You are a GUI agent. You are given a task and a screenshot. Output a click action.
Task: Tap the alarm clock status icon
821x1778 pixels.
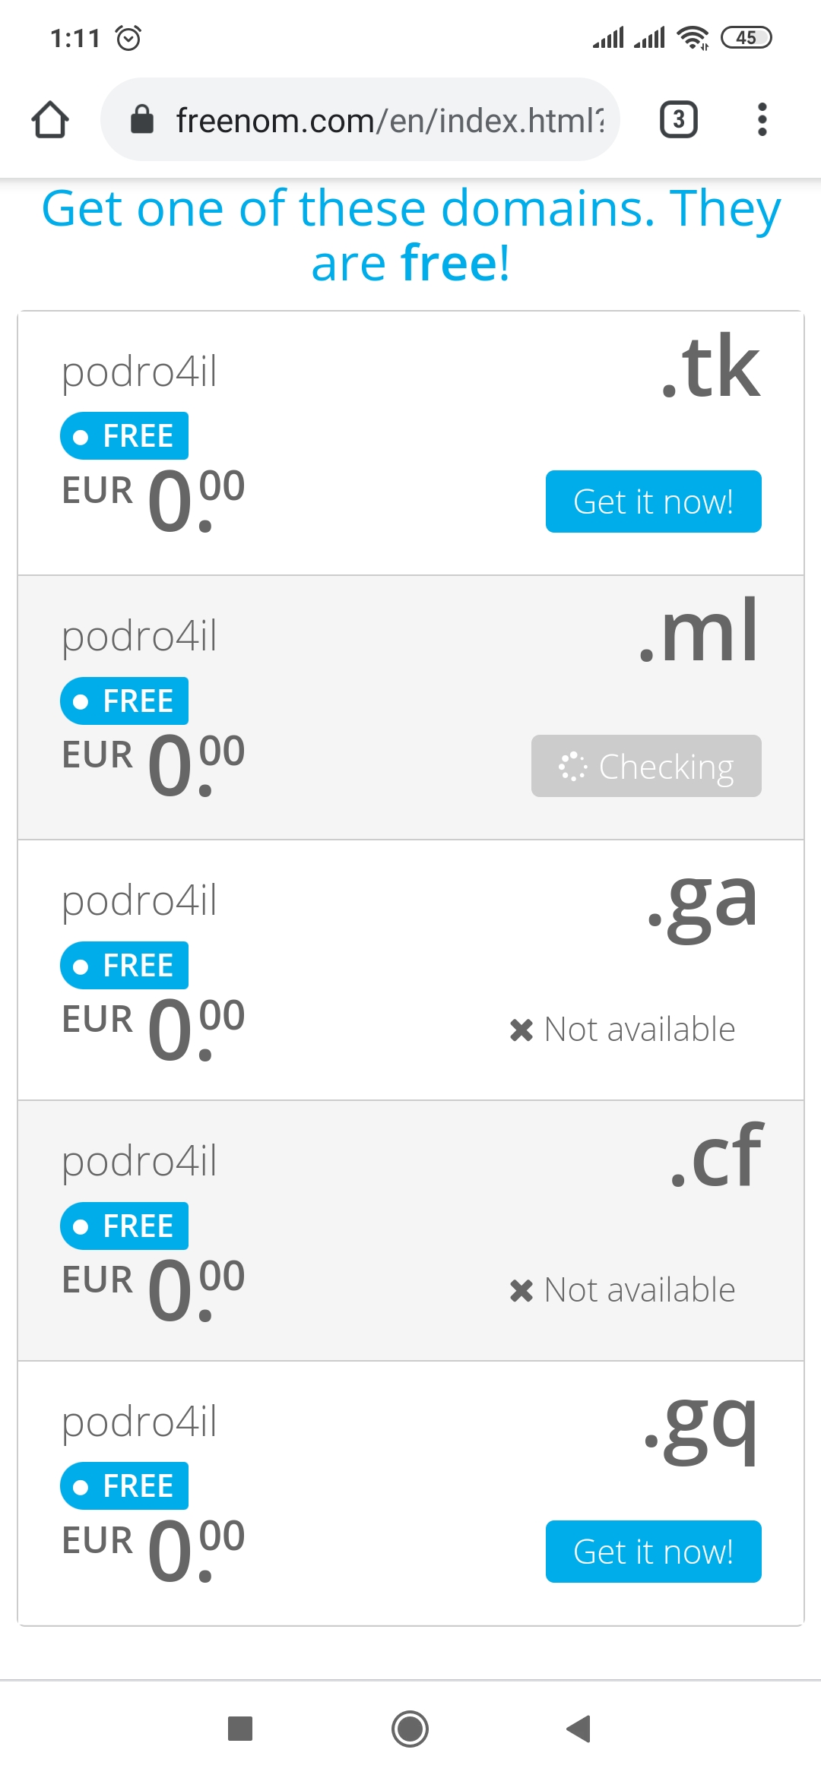[128, 37]
